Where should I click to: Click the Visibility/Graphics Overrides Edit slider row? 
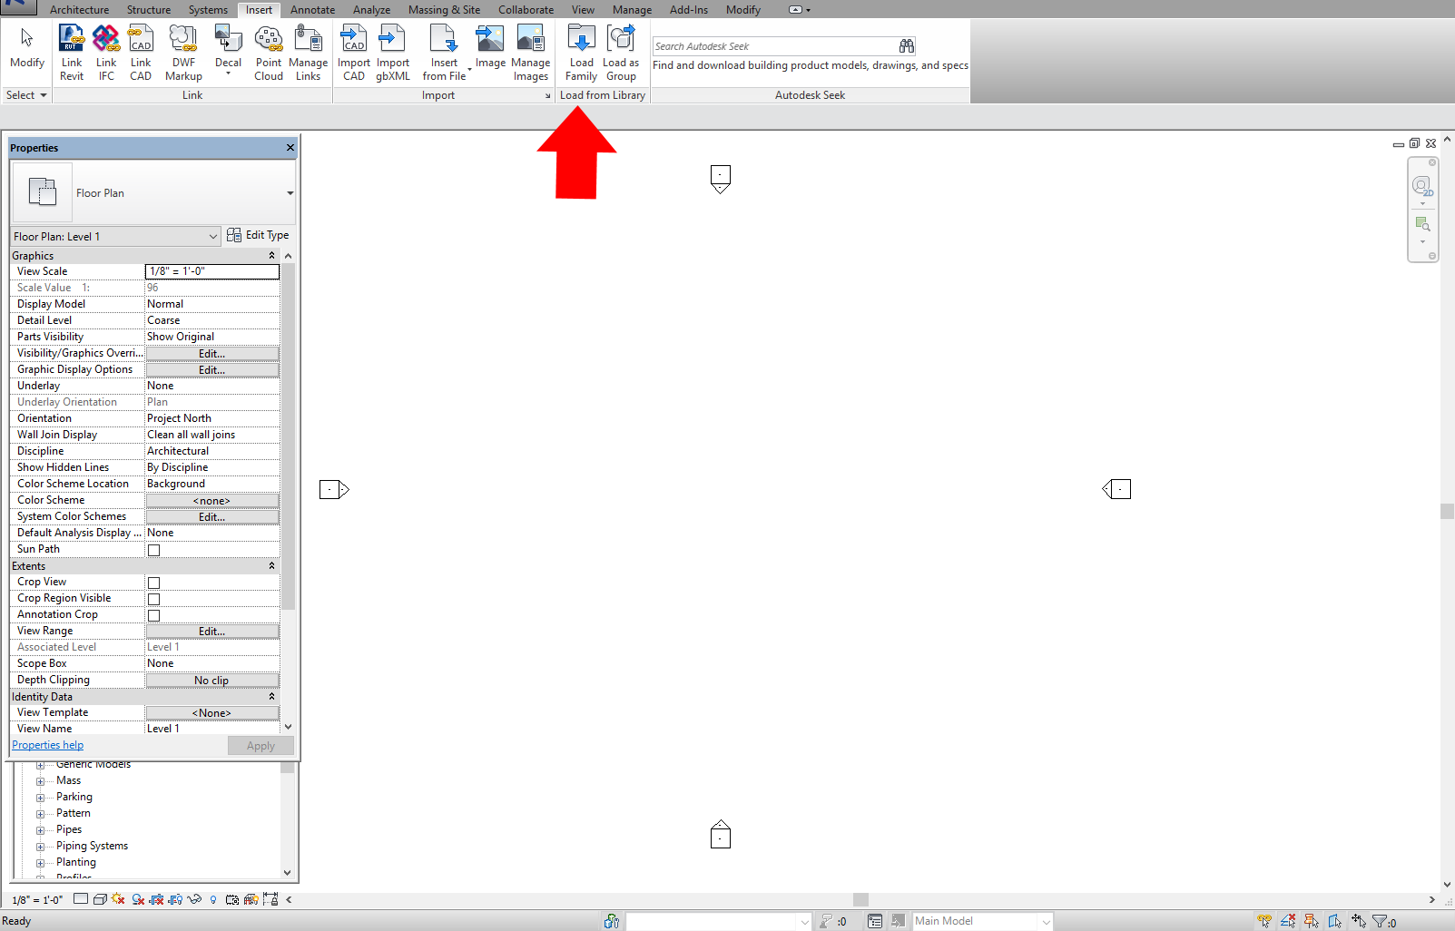[x=211, y=353]
